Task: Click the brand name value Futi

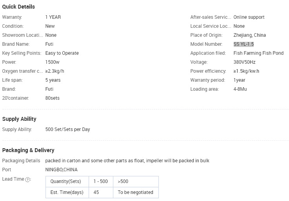Action: [49, 44]
